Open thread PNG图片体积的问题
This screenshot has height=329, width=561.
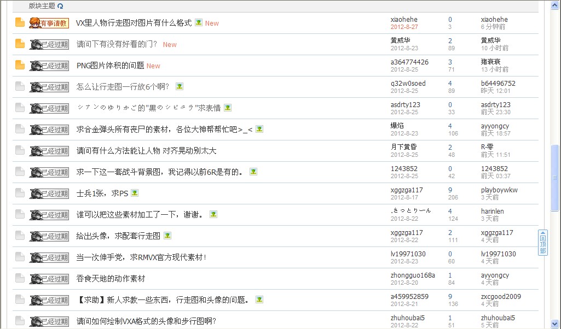[110, 66]
